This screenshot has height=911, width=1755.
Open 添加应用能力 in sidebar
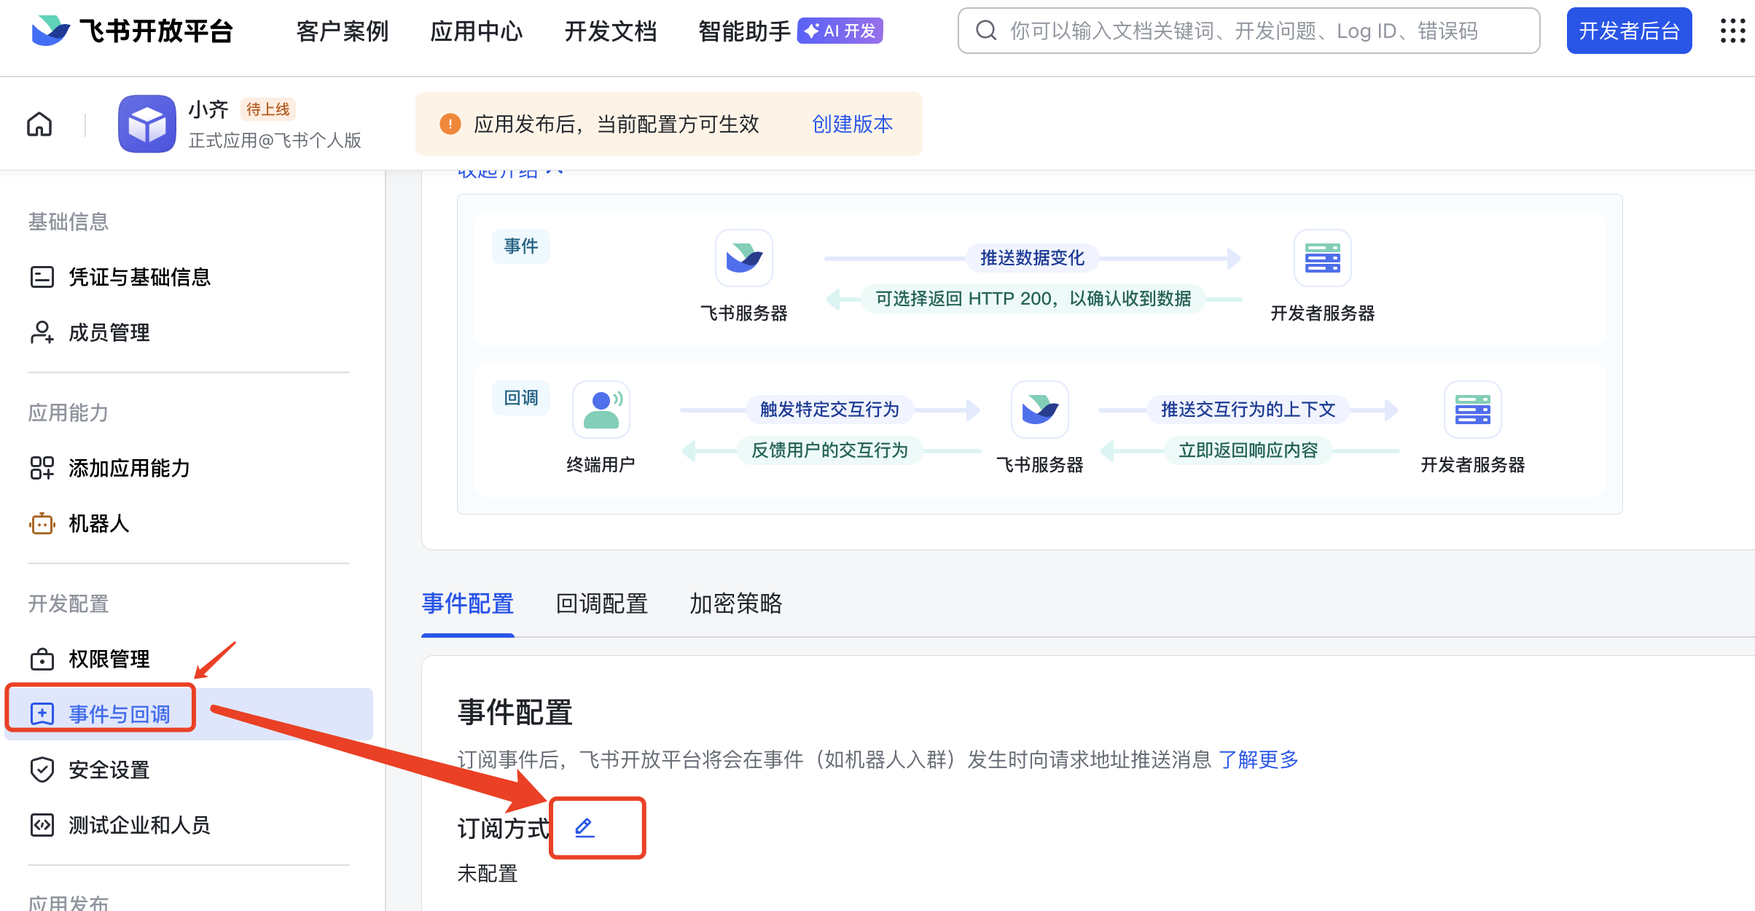129,469
